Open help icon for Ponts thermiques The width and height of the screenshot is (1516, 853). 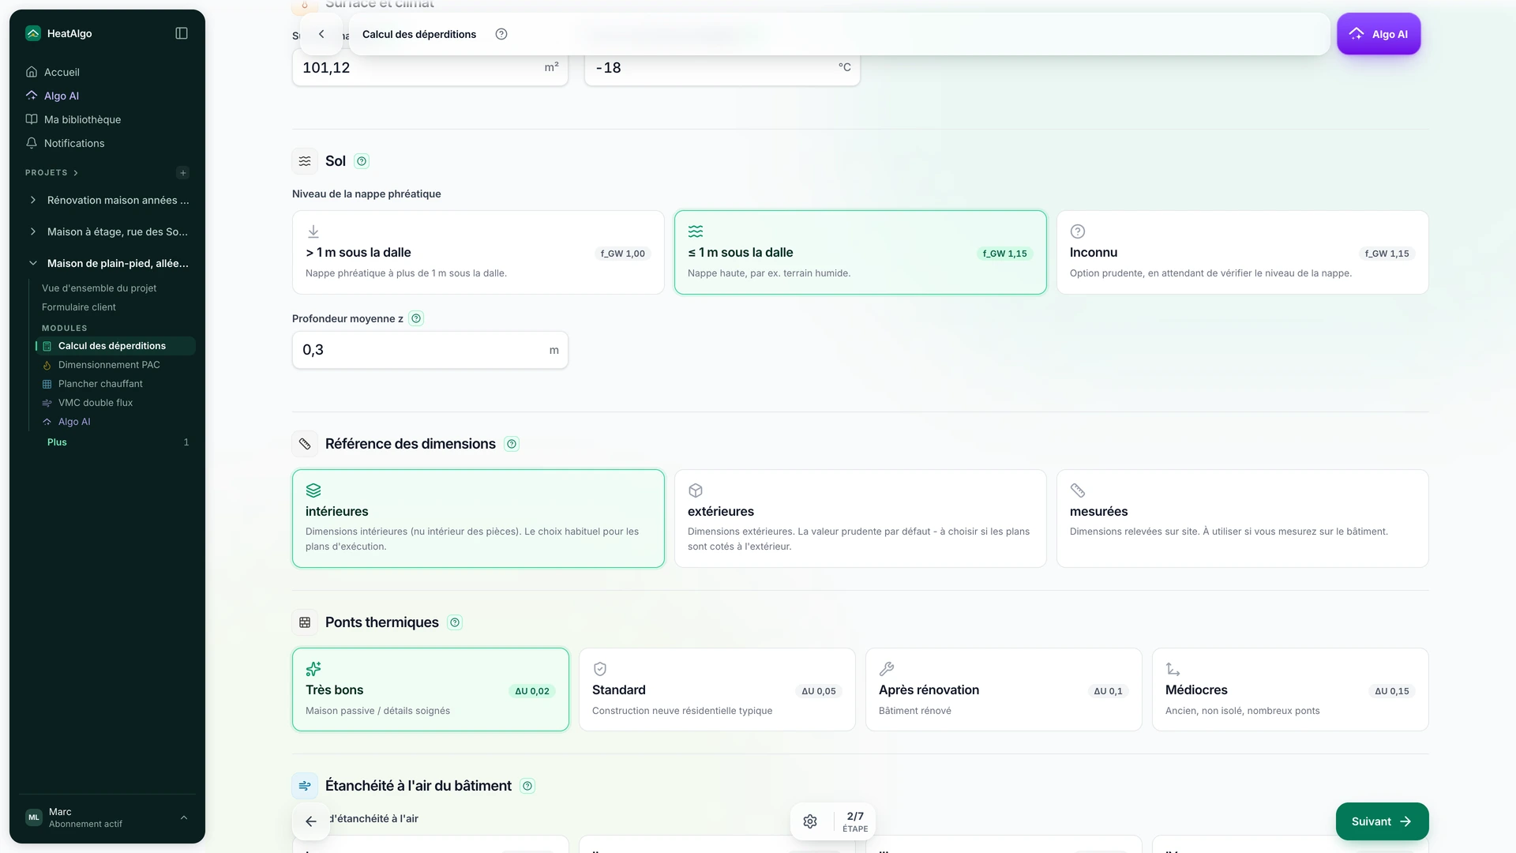click(x=455, y=622)
